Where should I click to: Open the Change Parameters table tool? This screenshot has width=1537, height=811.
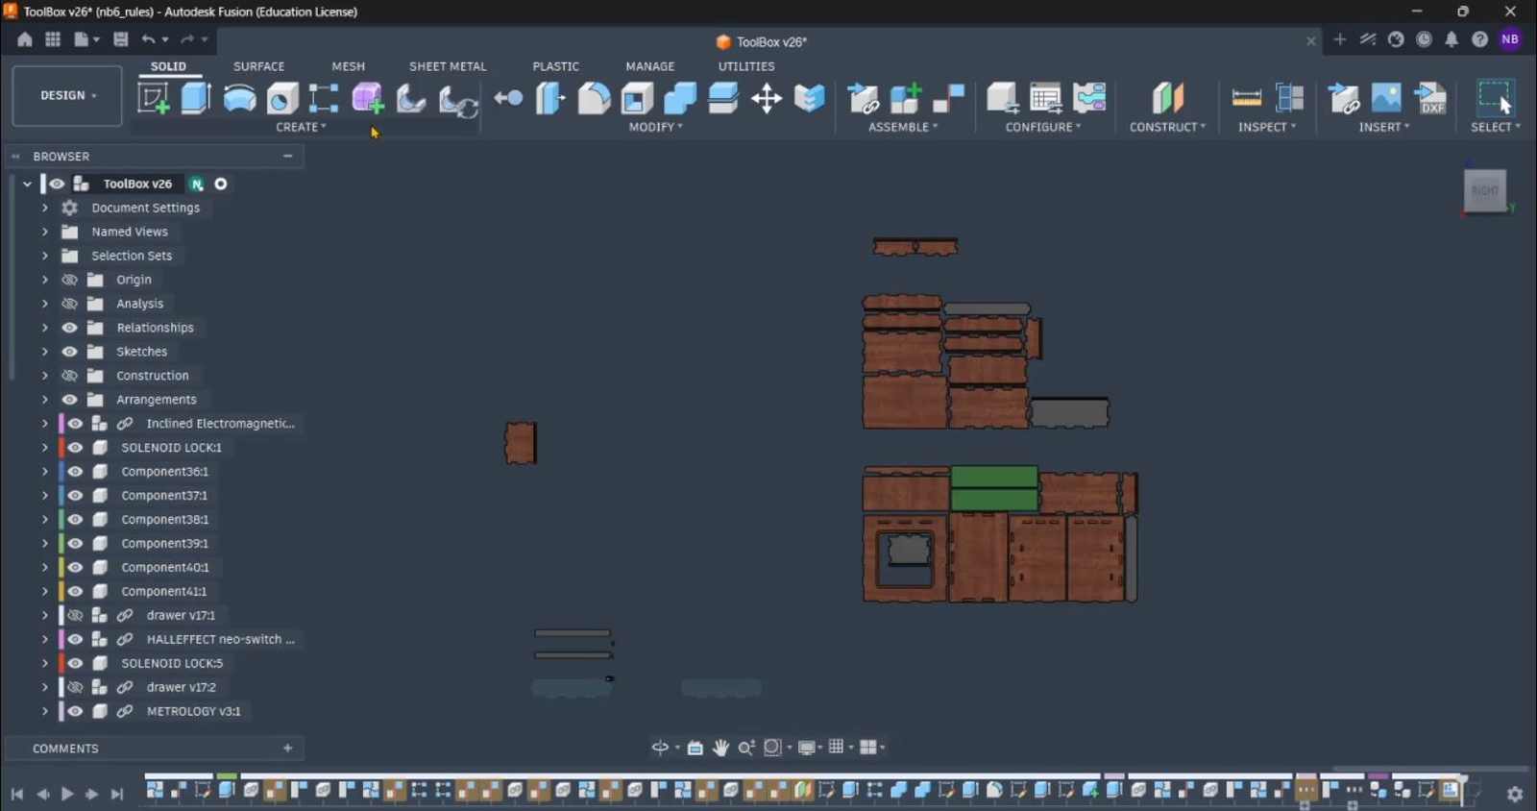[x=1045, y=98]
